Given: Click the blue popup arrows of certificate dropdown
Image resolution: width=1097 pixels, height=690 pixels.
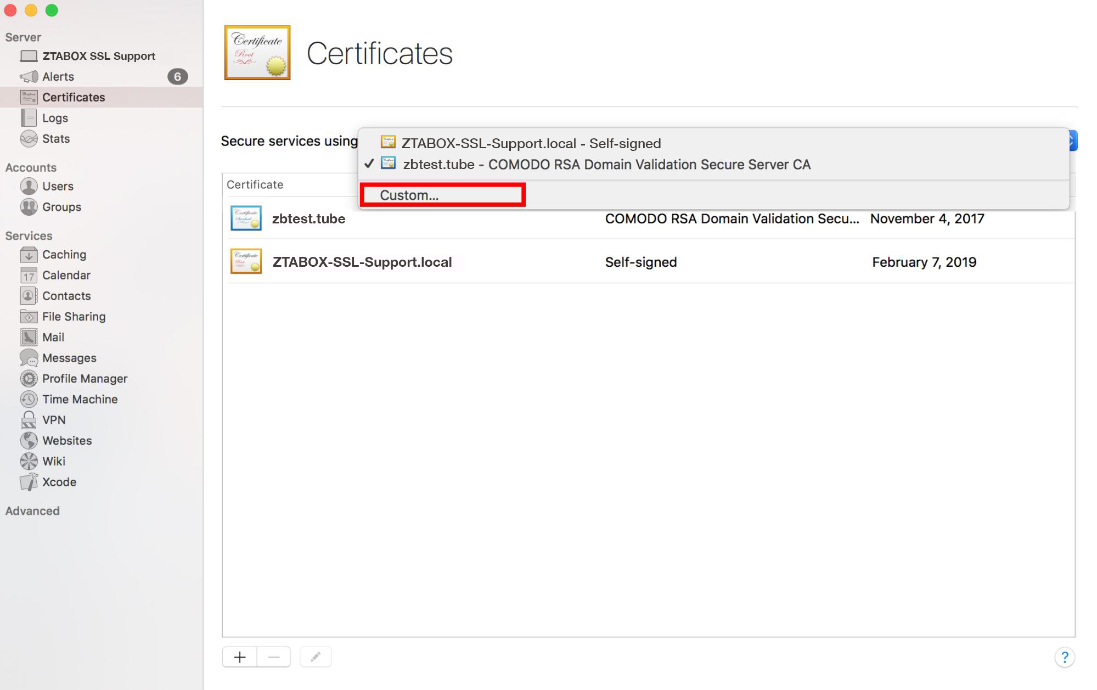Looking at the screenshot, I should point(1073,141).
